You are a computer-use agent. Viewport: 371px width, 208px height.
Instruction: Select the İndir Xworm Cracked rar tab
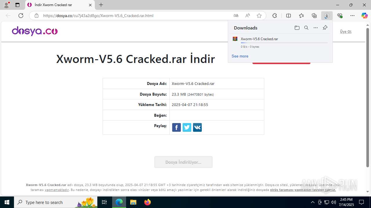[x=60, y=5]
